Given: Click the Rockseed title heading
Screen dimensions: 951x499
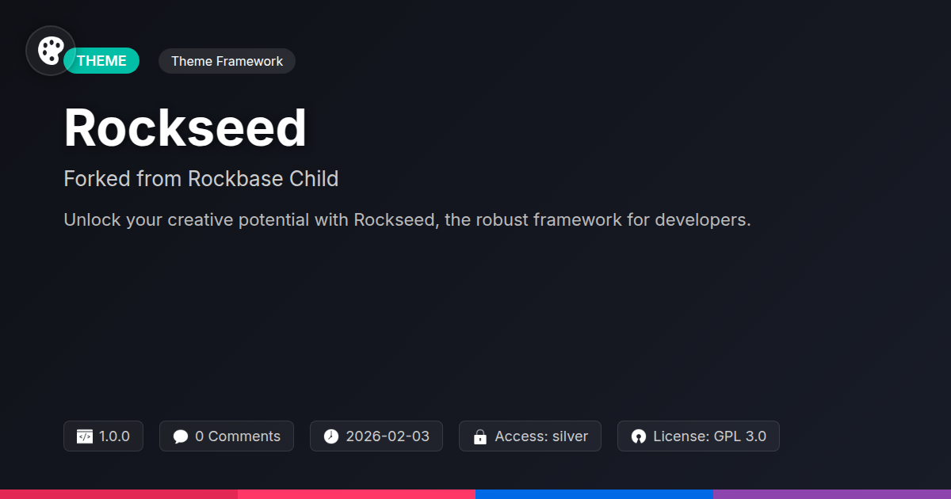Looking at the screenshot, I should click(x=185, y=128).
